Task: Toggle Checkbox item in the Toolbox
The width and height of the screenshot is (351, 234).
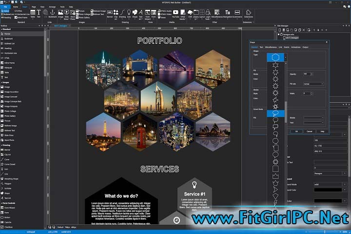Action: pos(8,227)
